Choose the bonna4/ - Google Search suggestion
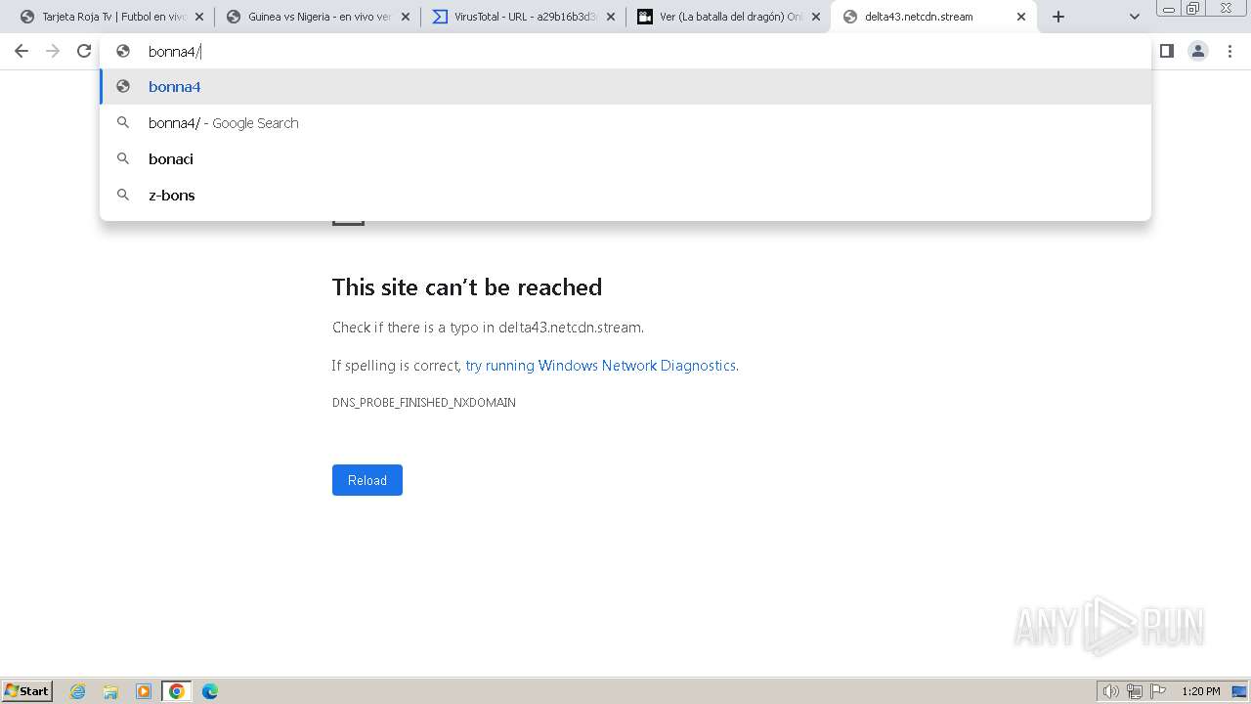 point(625,123)
